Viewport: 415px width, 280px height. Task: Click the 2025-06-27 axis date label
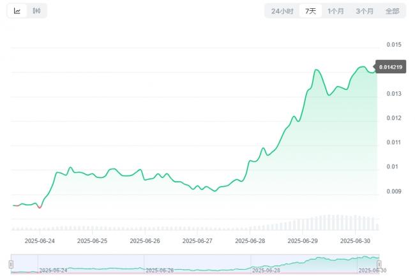197,241
